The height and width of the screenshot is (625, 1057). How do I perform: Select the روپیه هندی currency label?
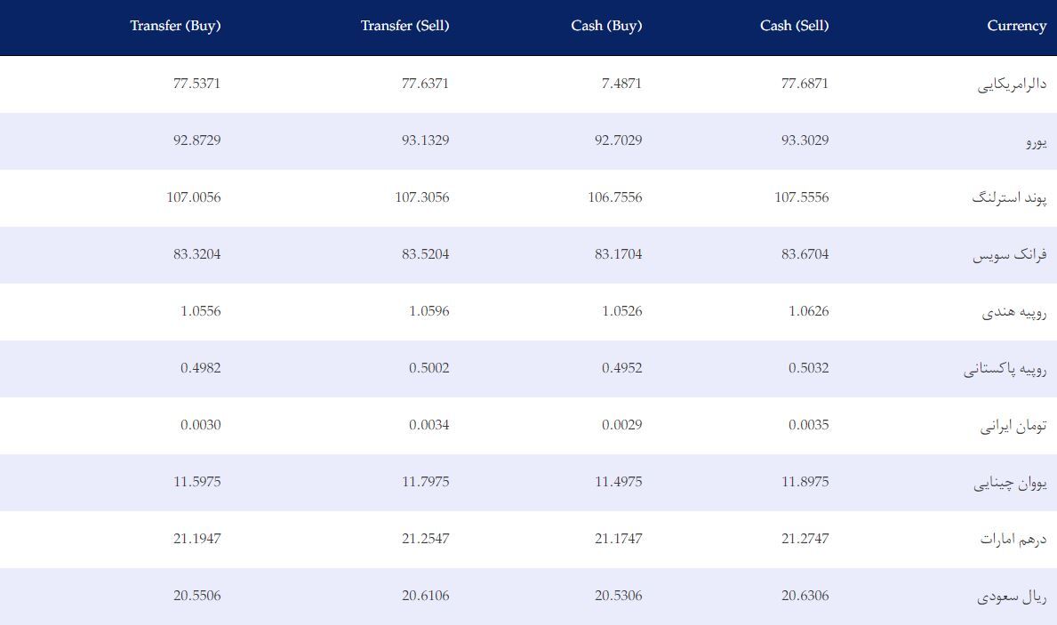pos(1013,312)
